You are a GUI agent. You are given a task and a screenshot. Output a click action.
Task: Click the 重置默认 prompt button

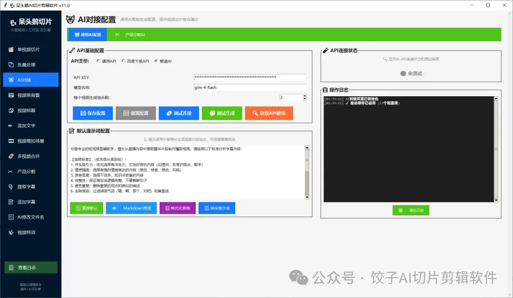coord(87,208)
